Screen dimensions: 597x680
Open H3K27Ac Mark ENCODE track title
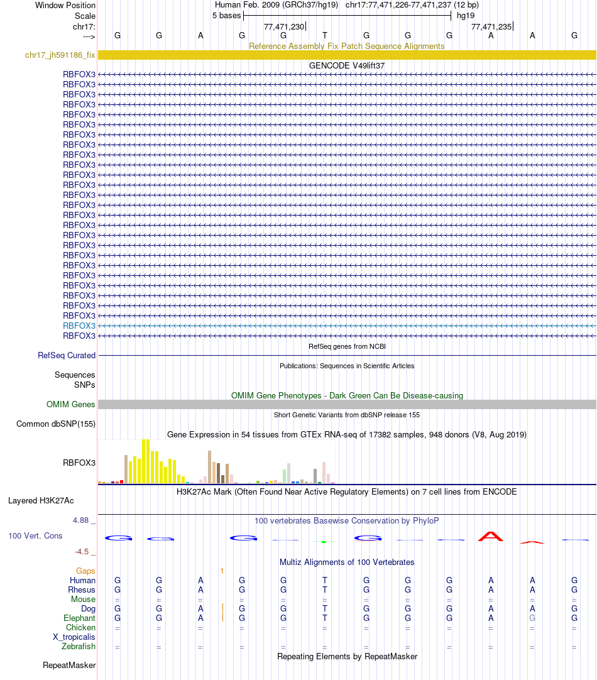[x=346, y=492]
